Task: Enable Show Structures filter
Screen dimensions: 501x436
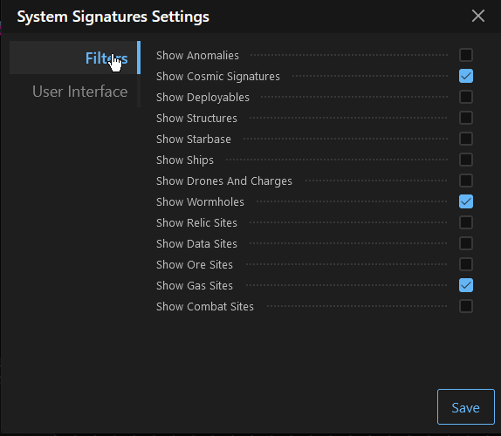Action: pos(466,118)
